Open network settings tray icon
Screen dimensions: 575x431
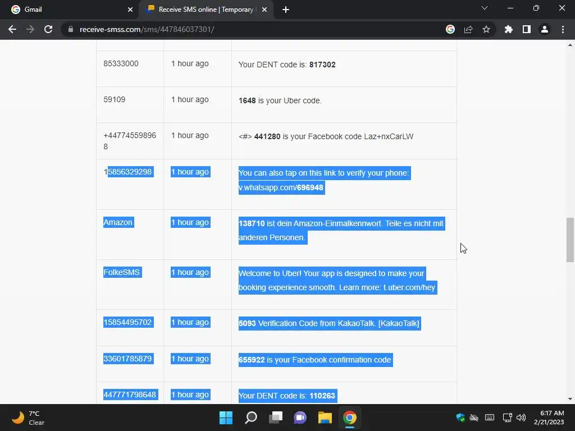pyautogui.click(x=507, y=418)
